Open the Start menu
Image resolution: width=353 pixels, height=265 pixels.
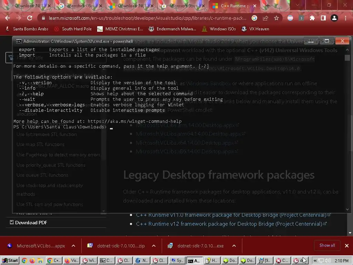pyautogui.click(x=10, y=261)
